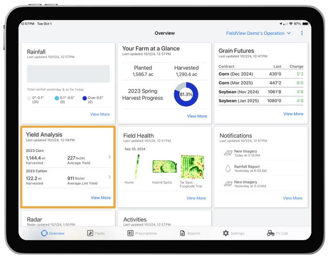Expand the 2023 Cotton yield row chevron
This screenshot has height=258, width=330.
pos(110,177)
